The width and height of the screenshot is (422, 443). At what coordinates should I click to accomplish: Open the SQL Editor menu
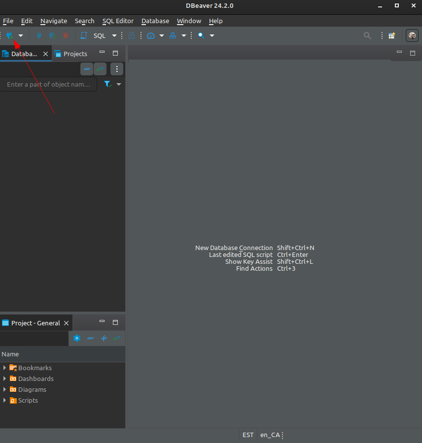118,21
